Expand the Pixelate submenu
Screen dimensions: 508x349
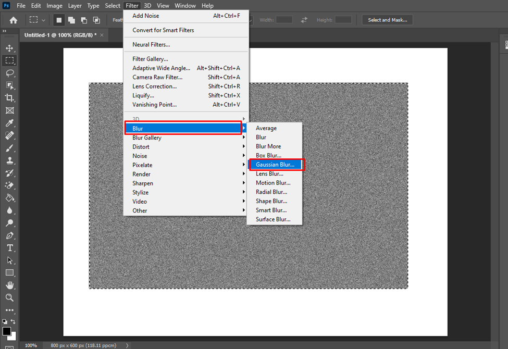pos(184,165)
